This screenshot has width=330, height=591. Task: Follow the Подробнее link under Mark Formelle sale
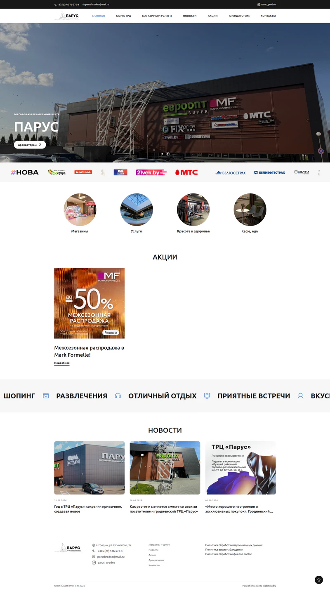(62, 363)
